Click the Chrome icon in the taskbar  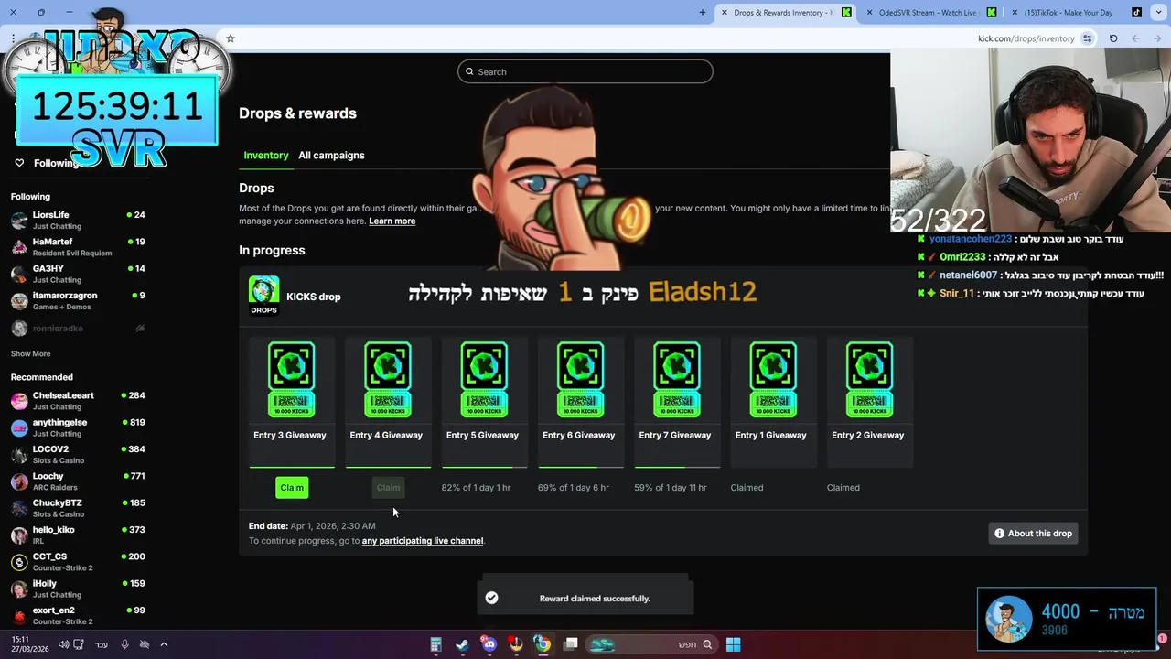pyautogui.click(x=543, y=644)
